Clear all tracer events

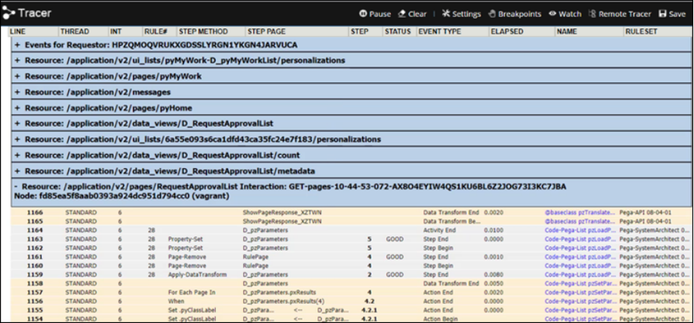point(412,14)
